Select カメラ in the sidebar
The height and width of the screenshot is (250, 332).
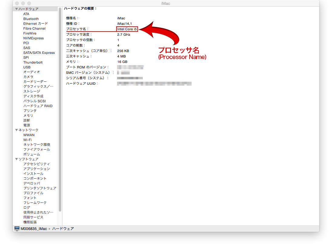click(28, 77)
